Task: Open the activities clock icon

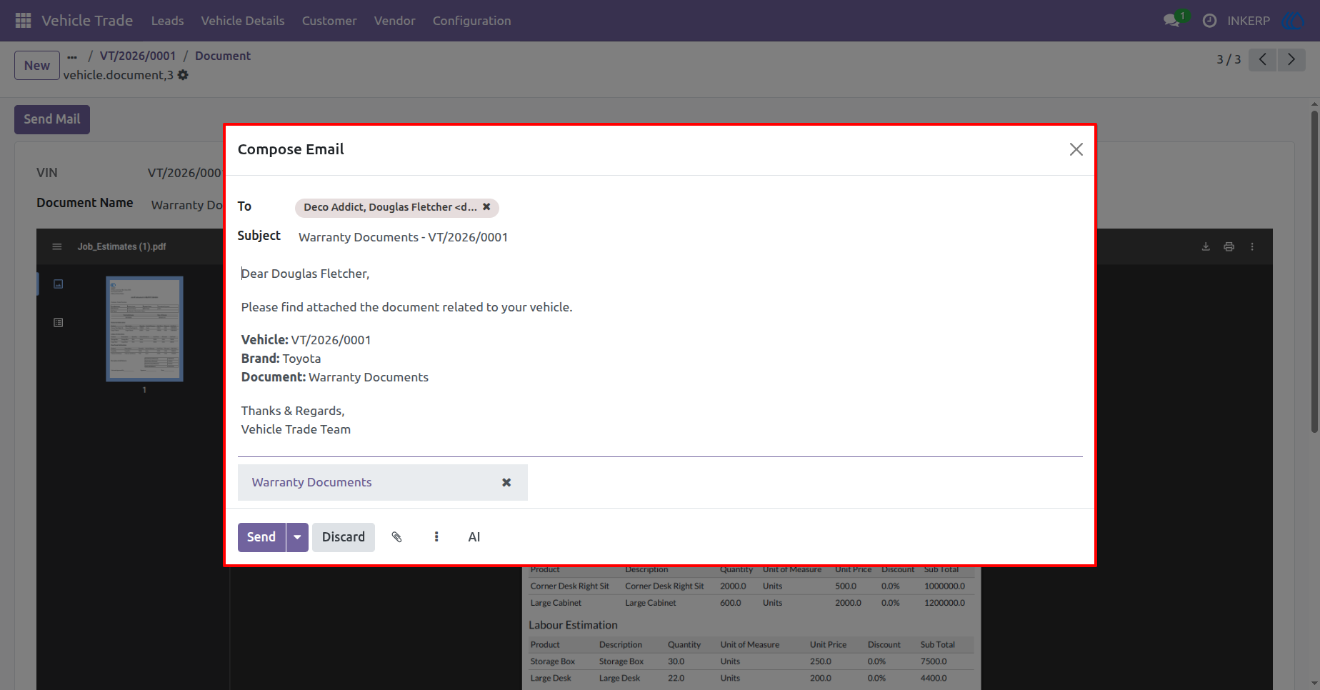Action: [x=1209, y=21]
